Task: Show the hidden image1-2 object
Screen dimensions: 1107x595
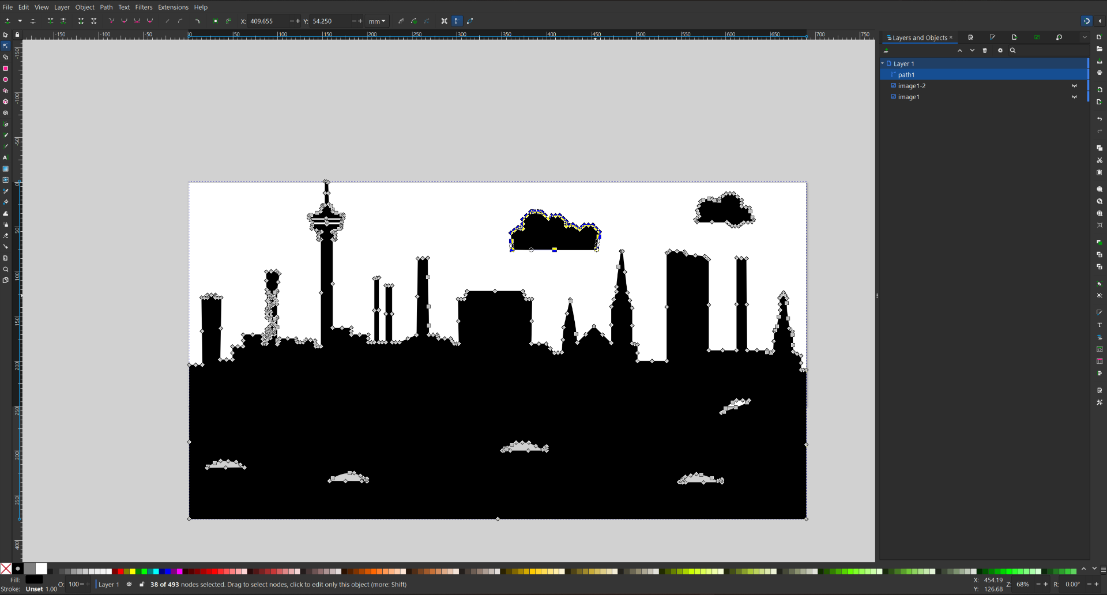Action: [1074, 86]
